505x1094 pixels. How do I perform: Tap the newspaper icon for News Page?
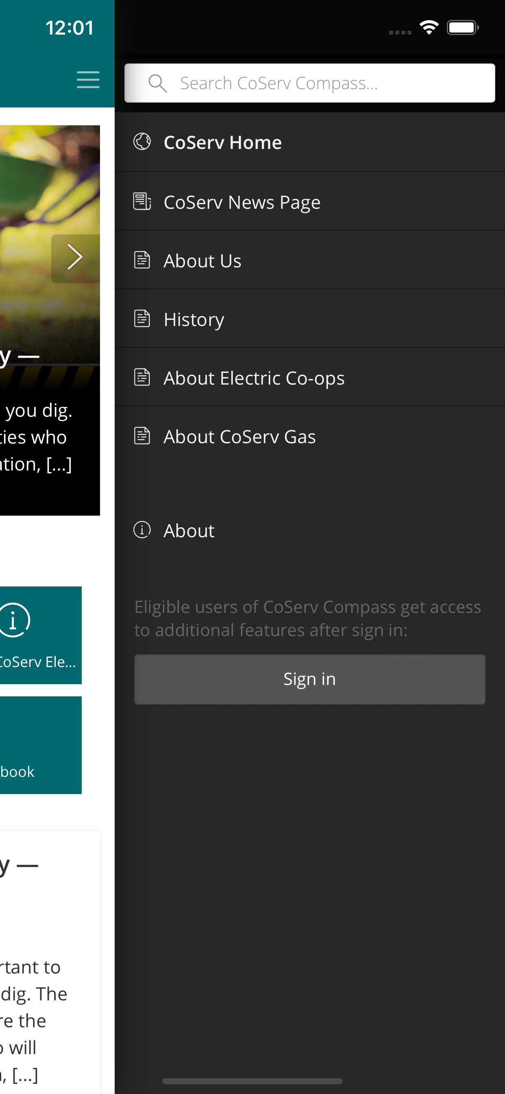(142, 201)
